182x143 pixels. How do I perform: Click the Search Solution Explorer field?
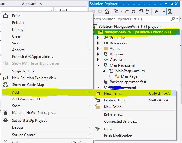point(132,19)
